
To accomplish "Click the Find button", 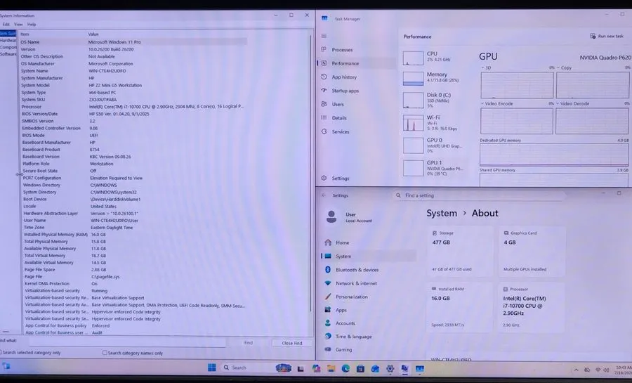I will 249,343.
